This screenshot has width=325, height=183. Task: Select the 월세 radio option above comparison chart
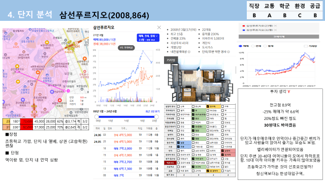coord(265,46)
